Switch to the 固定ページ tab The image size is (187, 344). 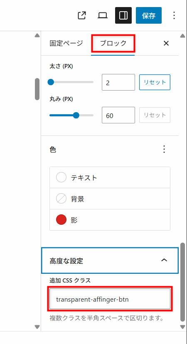(x=66, y=43)
